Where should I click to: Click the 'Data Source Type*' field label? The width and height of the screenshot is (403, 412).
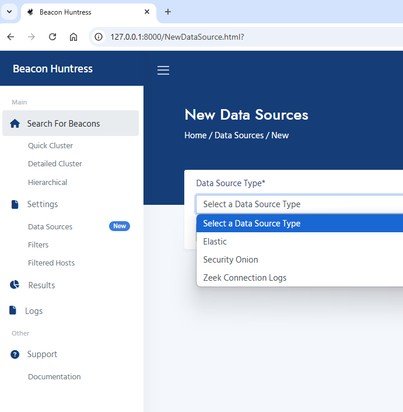pos(231,183)
